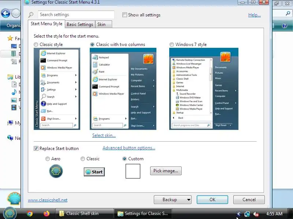Viewport: 293px width, 219px height.
Task: Select the Classic style radio button
Action: click(36, 45)
